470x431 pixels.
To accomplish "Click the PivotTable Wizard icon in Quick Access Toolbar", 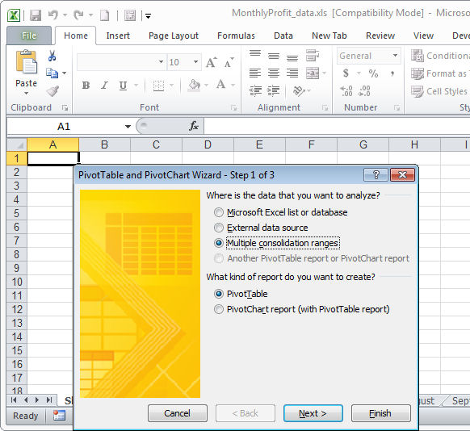I will (130, 15).
